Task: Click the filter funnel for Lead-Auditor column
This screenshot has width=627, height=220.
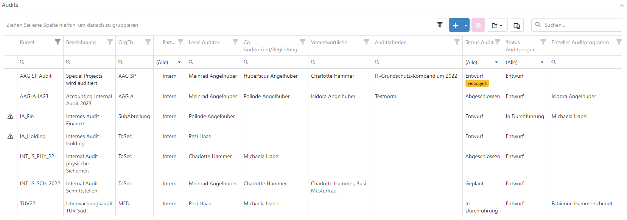Action: pyautogui.click(x=235, y=42)
